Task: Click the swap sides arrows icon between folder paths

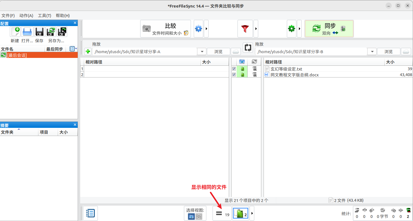Action: click(x=248, y=48)
